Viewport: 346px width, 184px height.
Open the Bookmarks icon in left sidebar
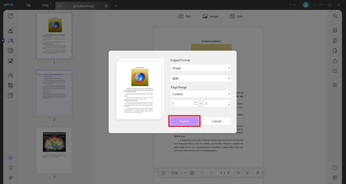[x=10, y=168]
